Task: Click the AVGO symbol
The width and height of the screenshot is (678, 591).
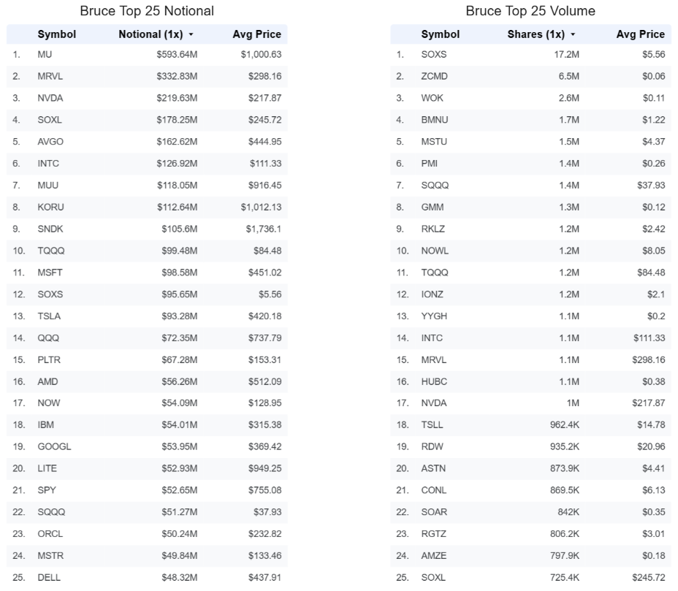Action: [50, 142]
